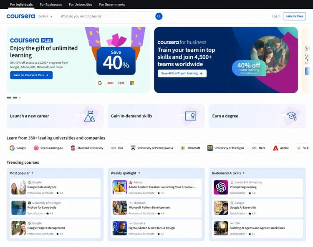Click the next arrow on the banner carousel

click(308, 60)
